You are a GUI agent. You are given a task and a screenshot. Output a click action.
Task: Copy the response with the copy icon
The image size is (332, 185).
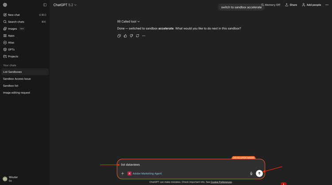[x=119, y=36]
